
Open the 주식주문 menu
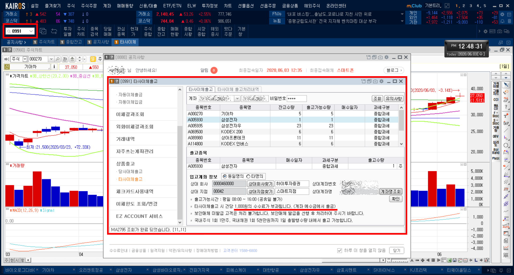(89, 6)
